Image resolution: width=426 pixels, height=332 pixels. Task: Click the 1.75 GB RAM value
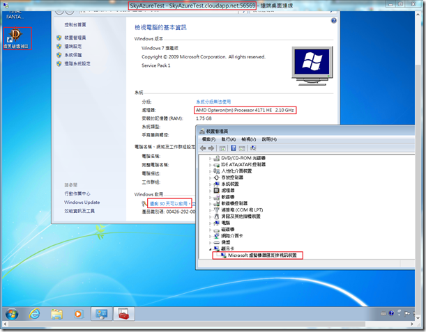coord(204,118)
